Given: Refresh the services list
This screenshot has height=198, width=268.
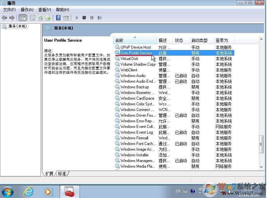Looking at the screenshot, I should click(40, 18).
